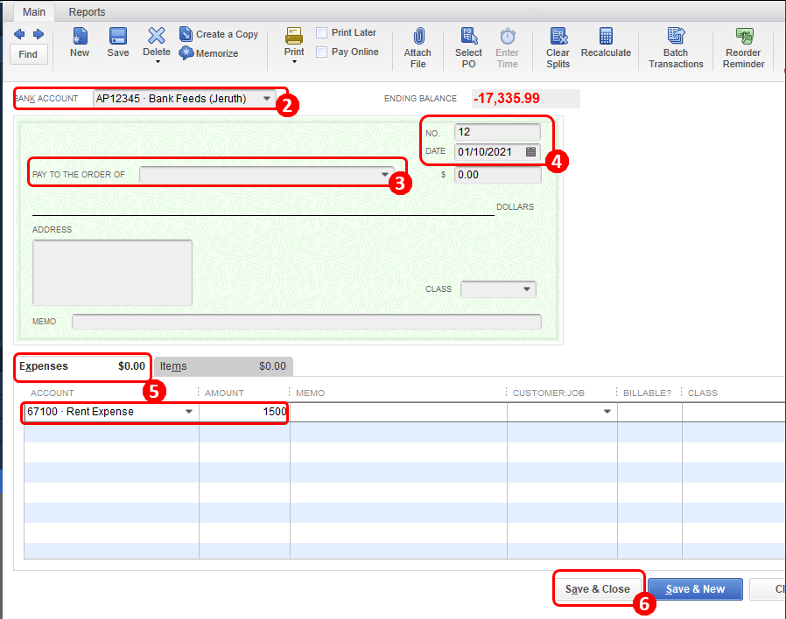The width and height of the screenshot is (786, 619).
Task: Click the CUSTOMER:JOB column header
Action: click(x=549, y=393)
